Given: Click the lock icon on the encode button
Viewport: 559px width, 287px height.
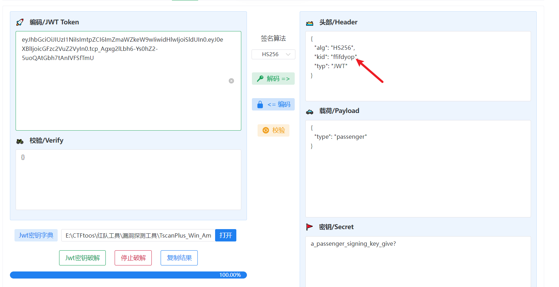Looking at the screenshot, I should pyautogui.click(x=260, y=104).
